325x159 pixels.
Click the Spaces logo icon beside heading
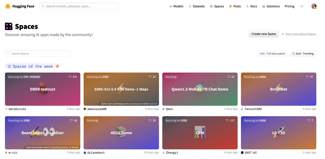pos(9,26)
